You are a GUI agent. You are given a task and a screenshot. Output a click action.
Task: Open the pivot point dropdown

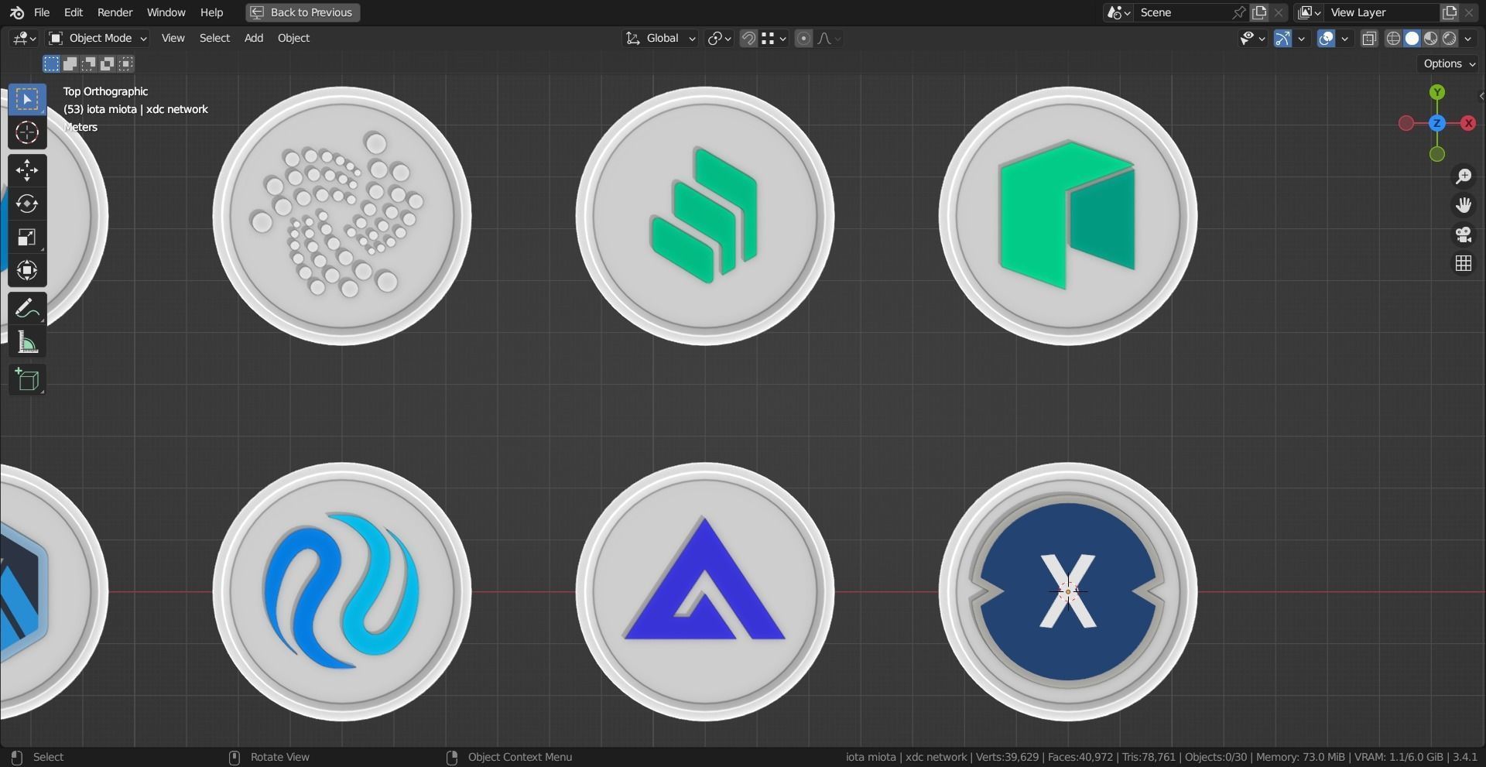click(x=719, y=38)
